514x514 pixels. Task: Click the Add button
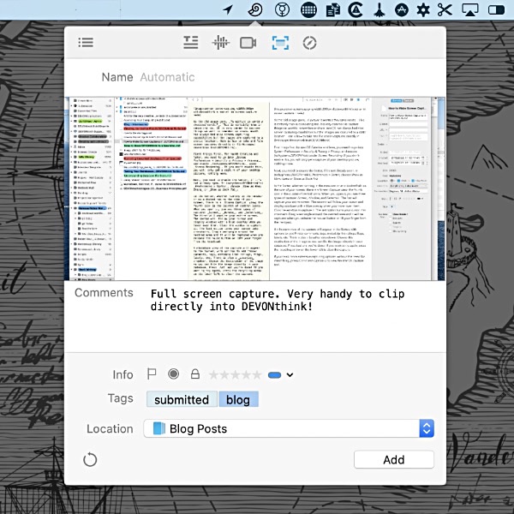point(394,459)
